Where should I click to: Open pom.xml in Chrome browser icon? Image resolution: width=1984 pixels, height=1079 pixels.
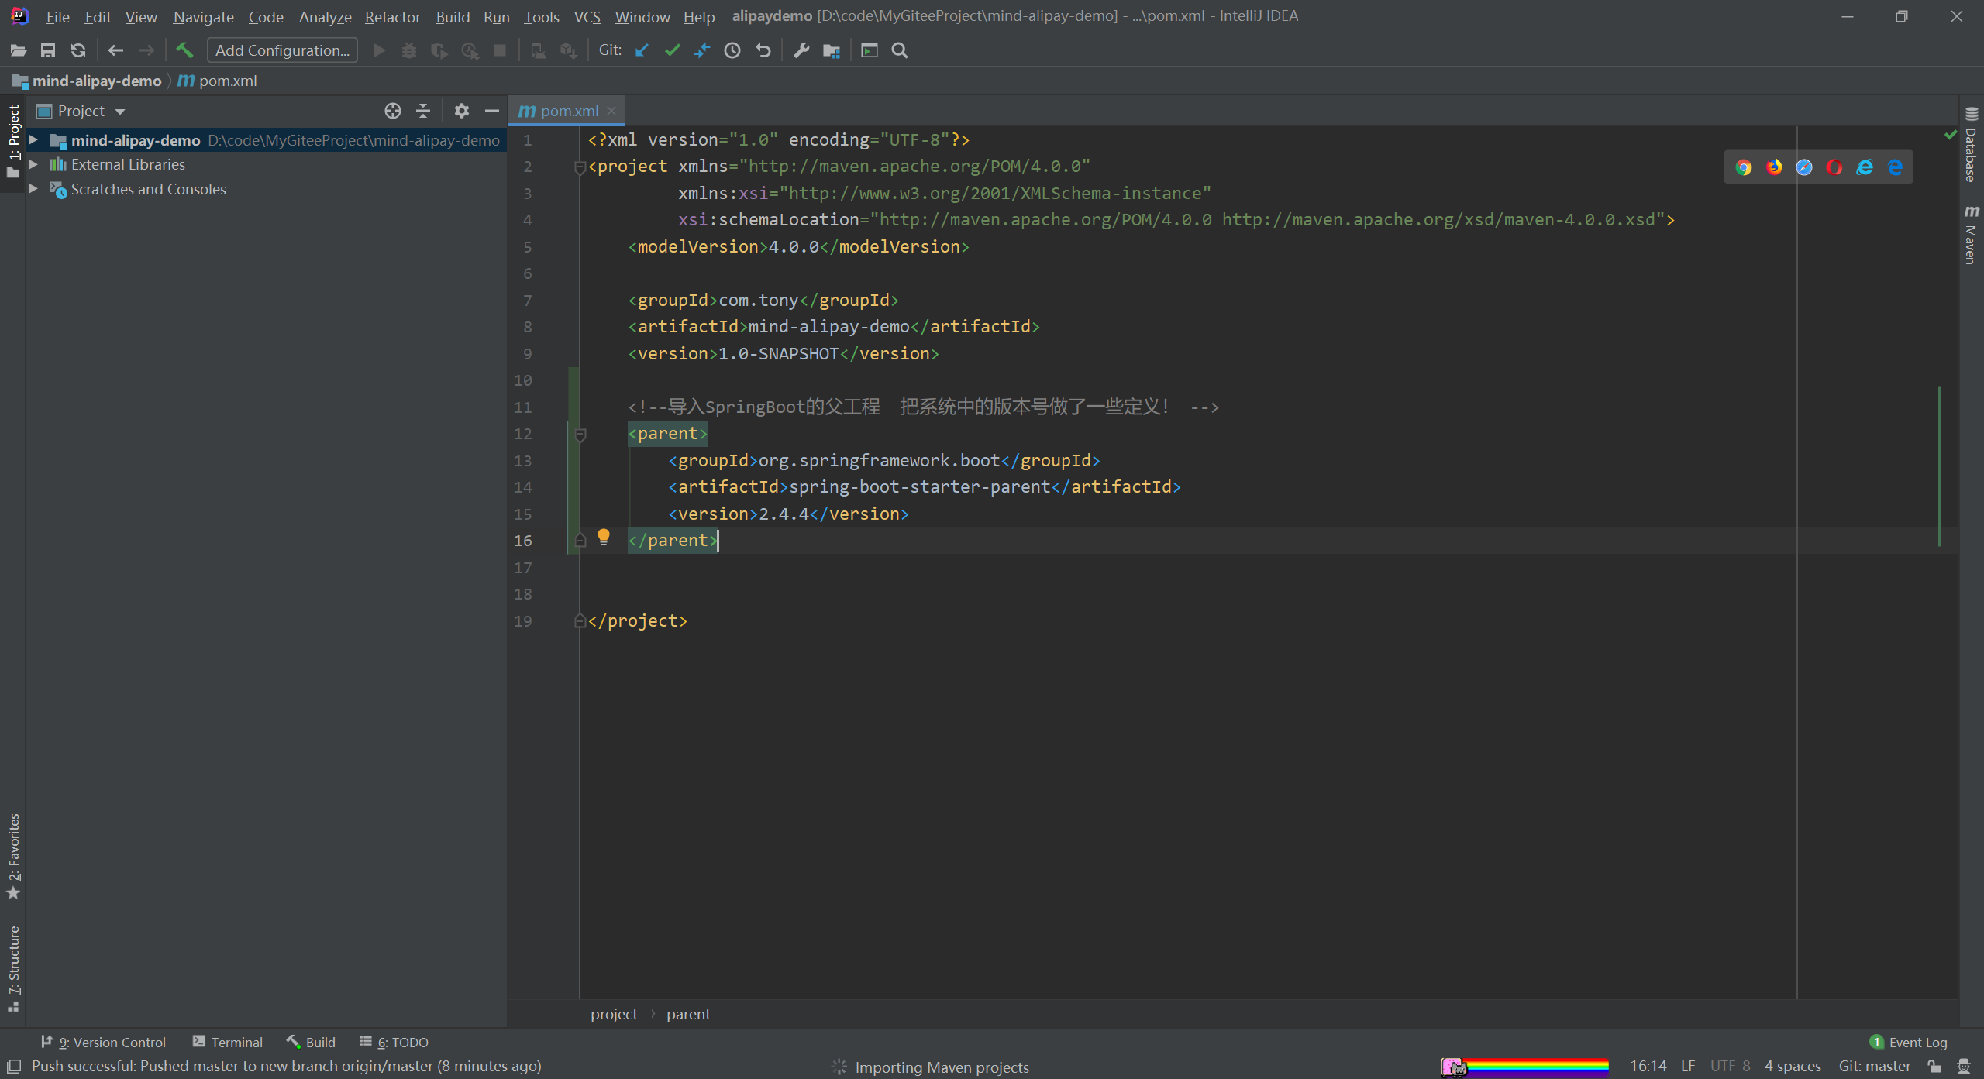(1744, 167)
